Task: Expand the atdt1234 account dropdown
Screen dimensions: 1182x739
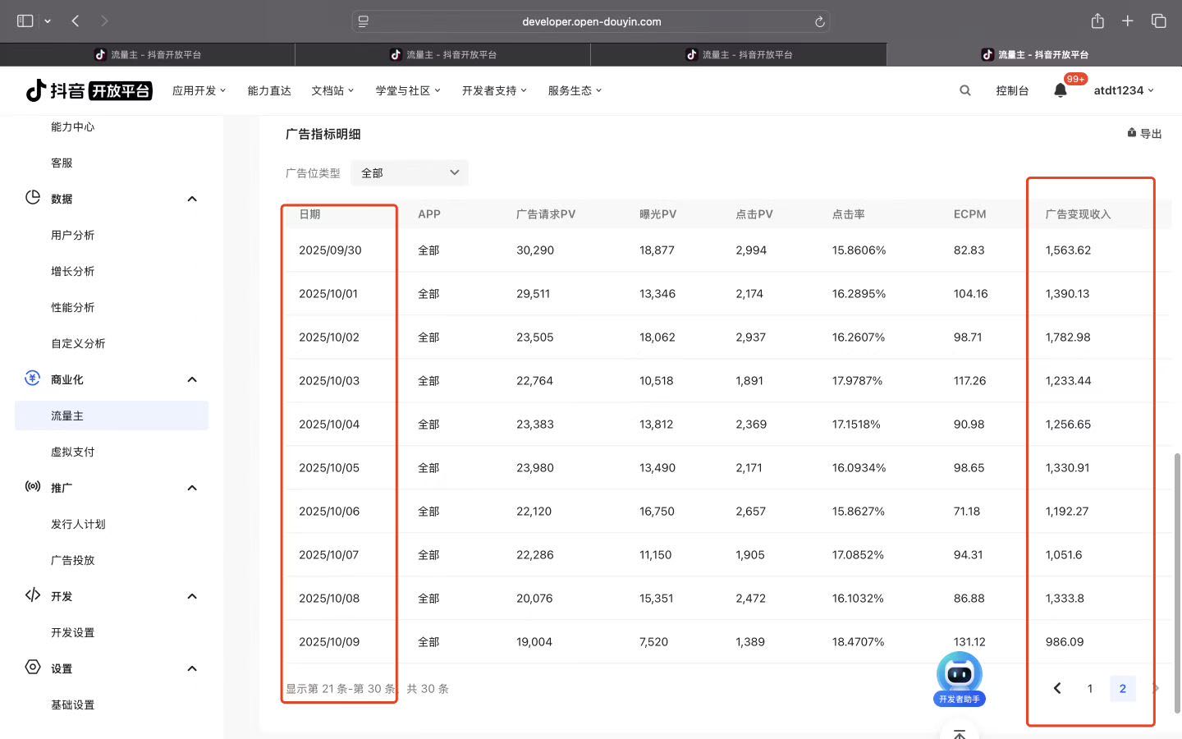Action: 1124,90
